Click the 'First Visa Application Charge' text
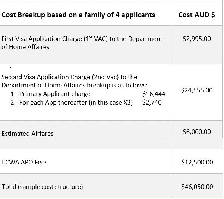Screen dimensions: 224x199 click(82, 39)
